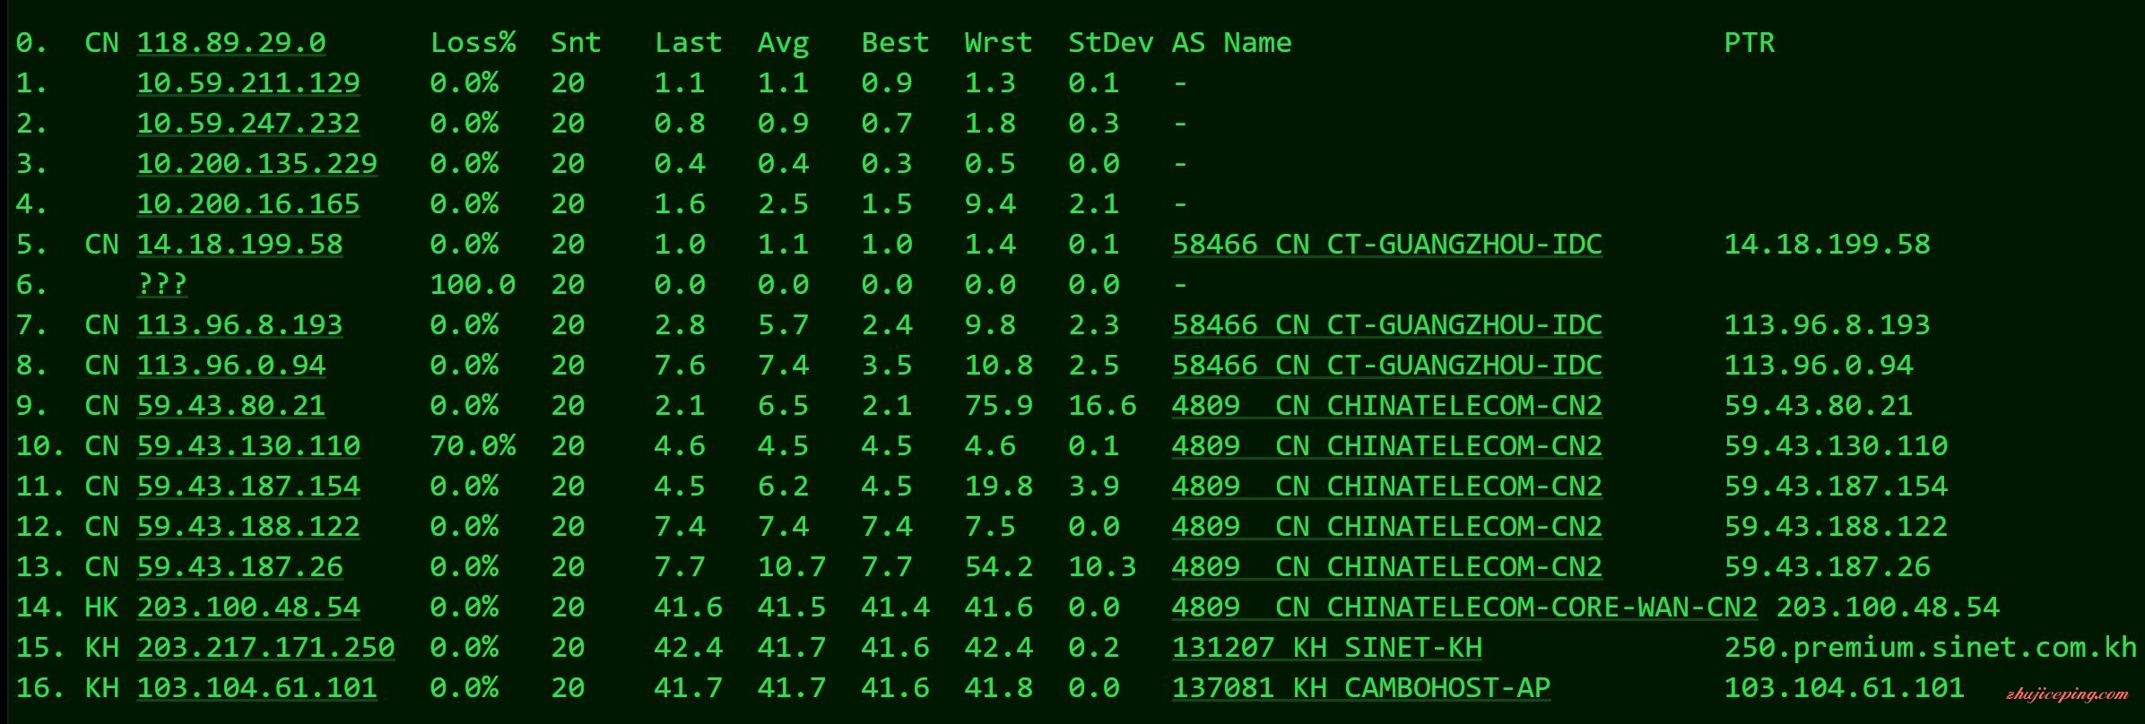
Task: Select underlined 59.43.80.21 host link
Action: [x=231, y=406]
